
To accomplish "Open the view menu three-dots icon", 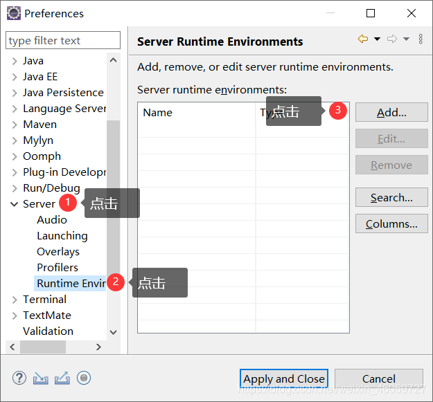I will click(x=421, y=39).
